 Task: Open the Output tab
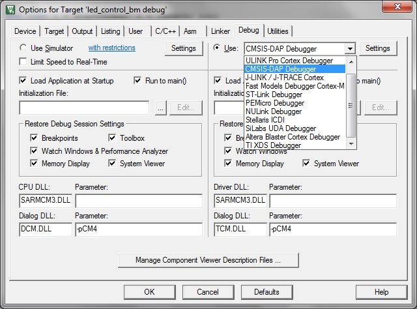[82, 31]
